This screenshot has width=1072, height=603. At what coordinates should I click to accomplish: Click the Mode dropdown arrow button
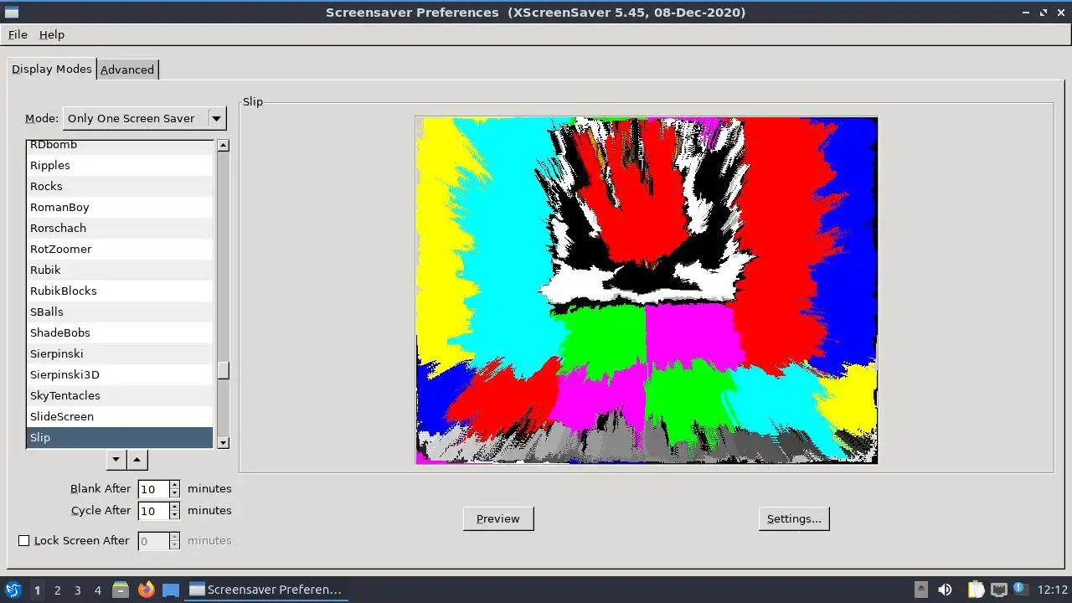click(x=216, y=118)
